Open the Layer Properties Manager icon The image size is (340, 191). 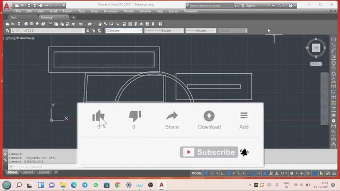pos(7,31)
